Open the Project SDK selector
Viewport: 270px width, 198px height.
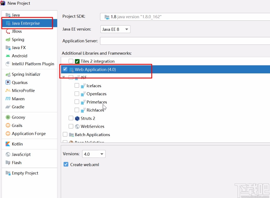click(183, 16)
